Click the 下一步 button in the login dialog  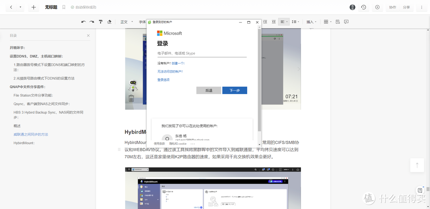coord(235,91)
